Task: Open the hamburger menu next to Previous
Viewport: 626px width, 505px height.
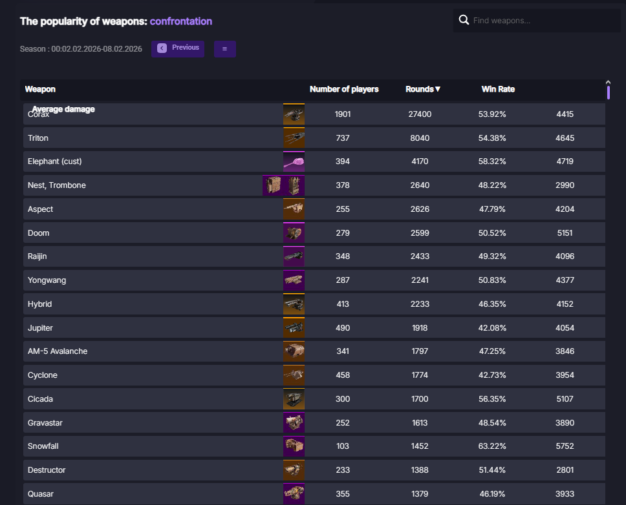Action: pyautogui.click(x=224, y=49)
